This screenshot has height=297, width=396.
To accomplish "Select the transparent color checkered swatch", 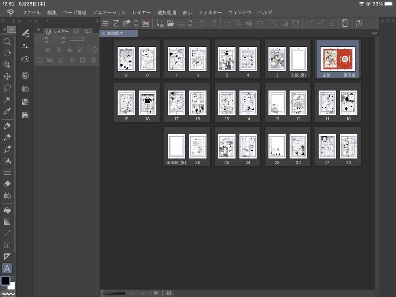I will pos(8,294).
